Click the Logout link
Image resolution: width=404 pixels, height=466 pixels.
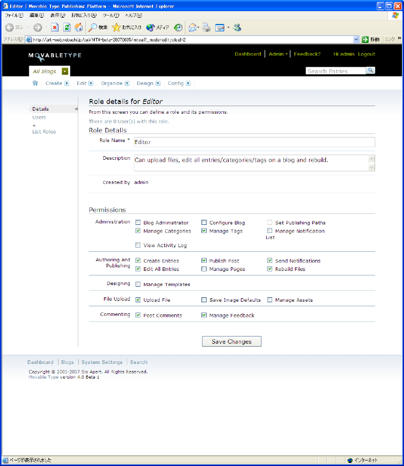pos(366,54)
